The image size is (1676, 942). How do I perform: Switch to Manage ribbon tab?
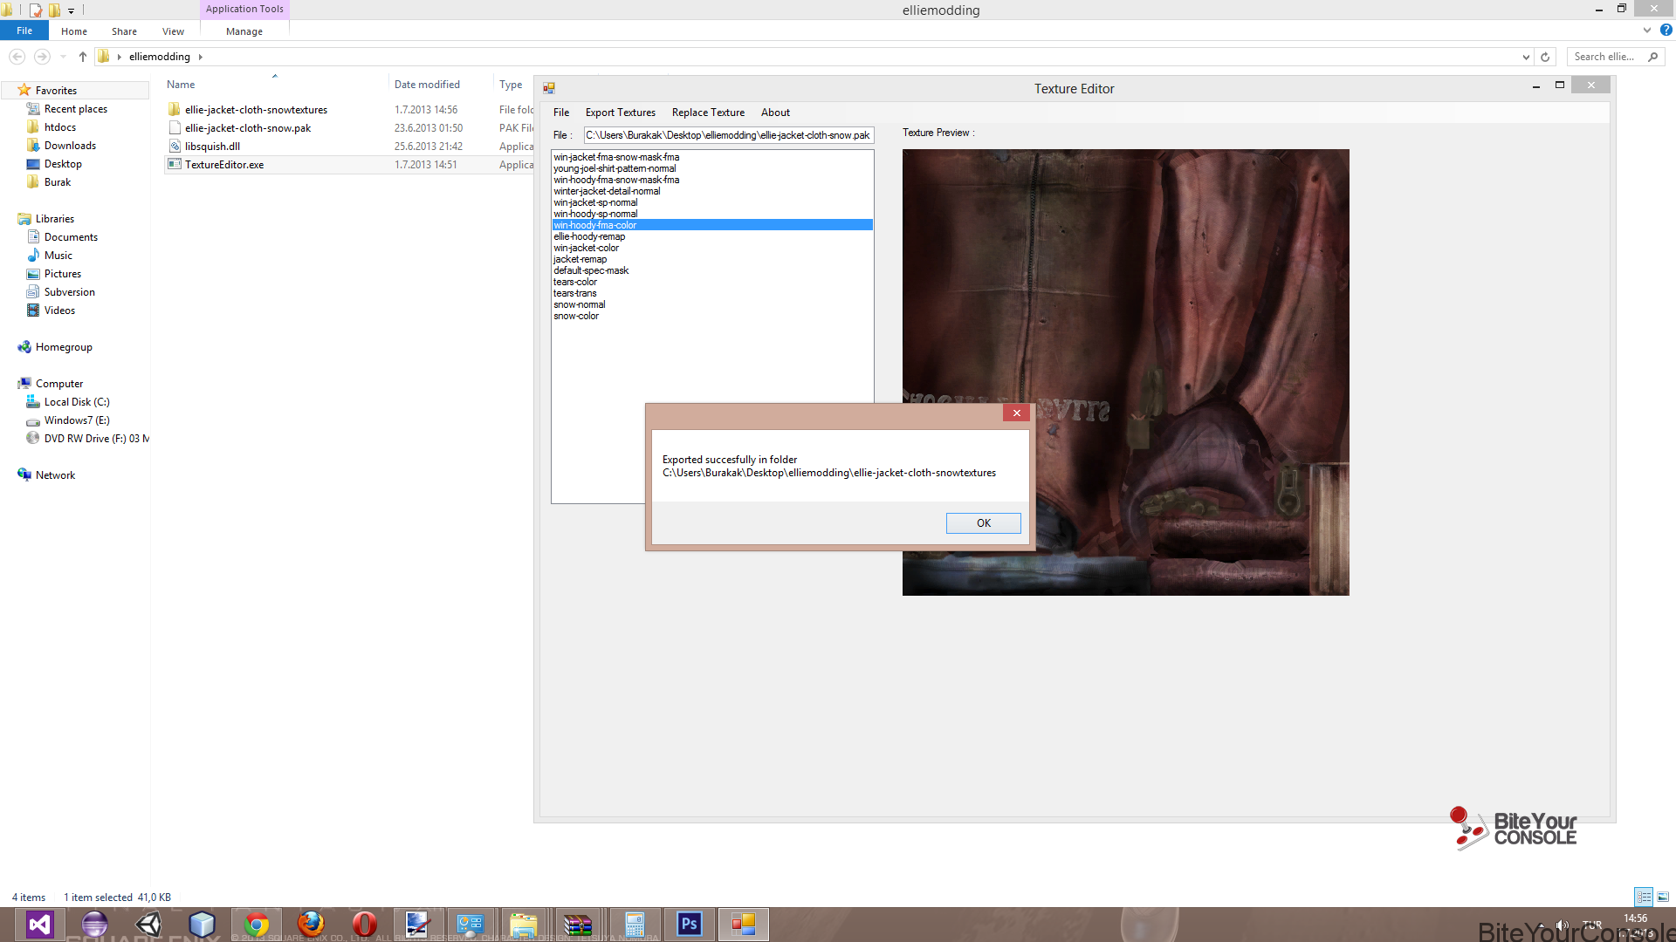point(244,31)
